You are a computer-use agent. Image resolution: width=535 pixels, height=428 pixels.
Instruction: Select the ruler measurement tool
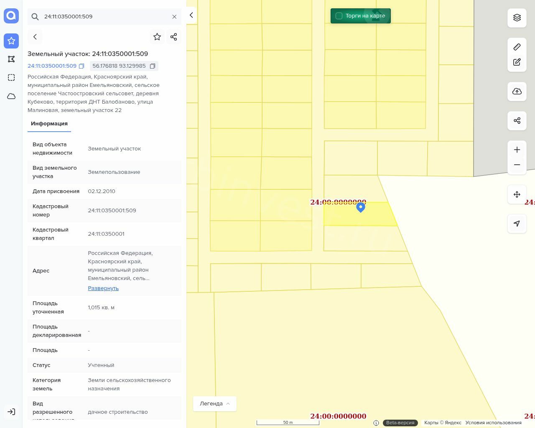[517, 47]
